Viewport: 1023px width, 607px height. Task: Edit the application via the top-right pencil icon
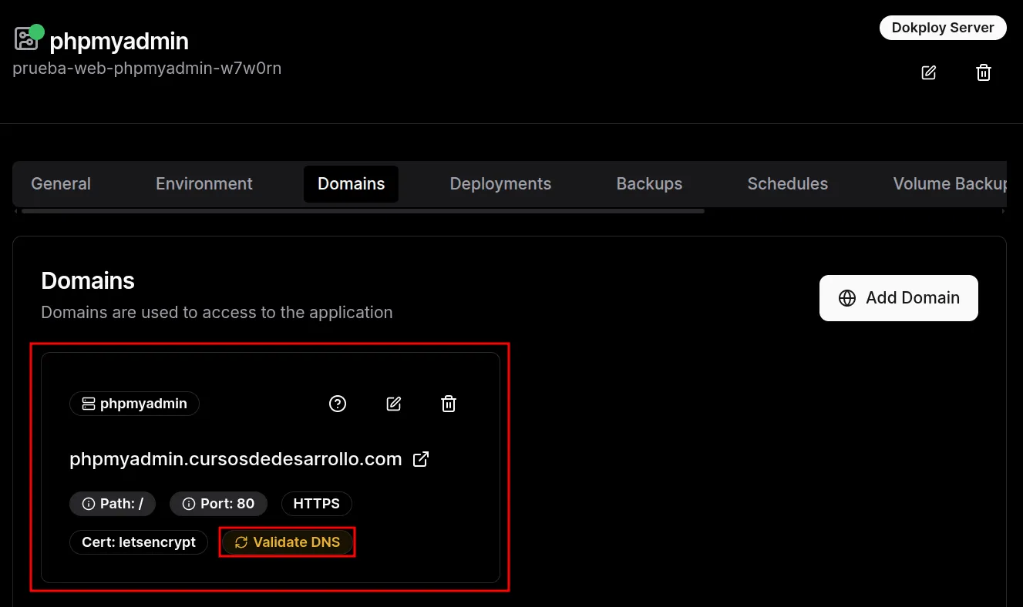tap(928, 72)
